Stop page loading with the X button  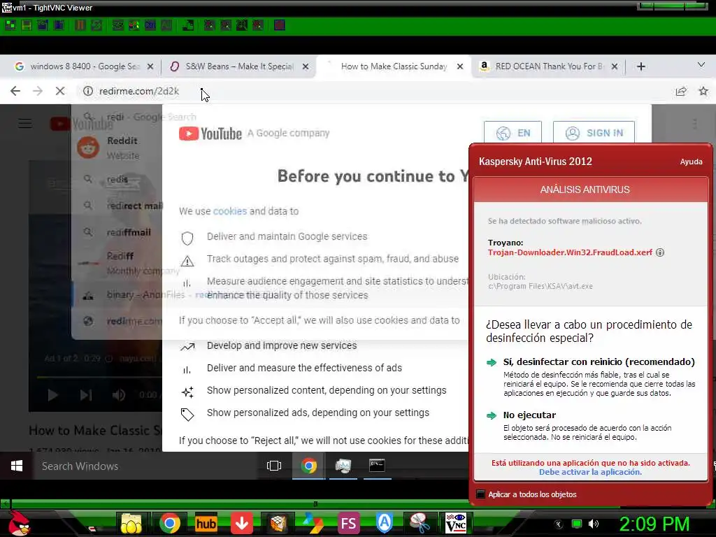pos(60,91)
